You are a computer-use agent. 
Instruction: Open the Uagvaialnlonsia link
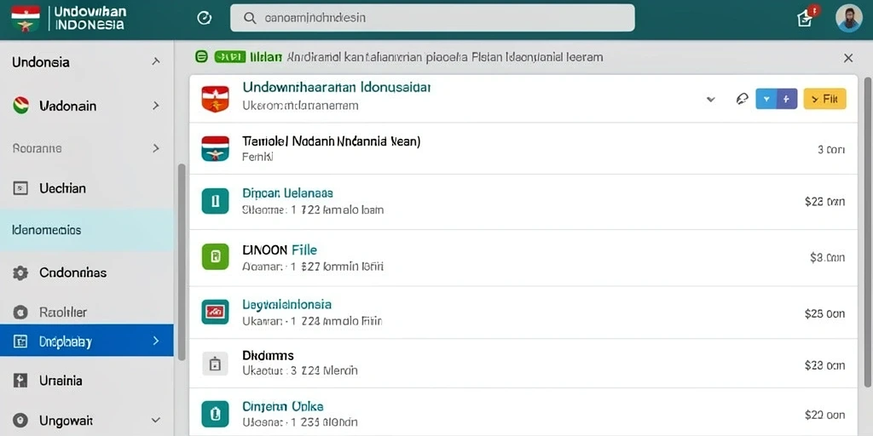286,304
